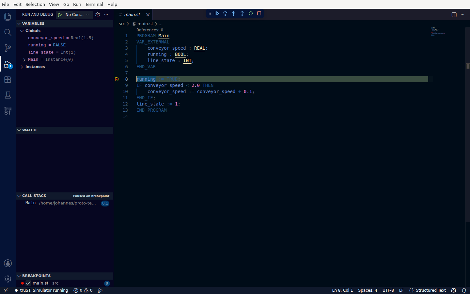The width and height of the screenshot is (470, 294).
Task: Open the Accounts menu icon
Action: pos(8,263)
